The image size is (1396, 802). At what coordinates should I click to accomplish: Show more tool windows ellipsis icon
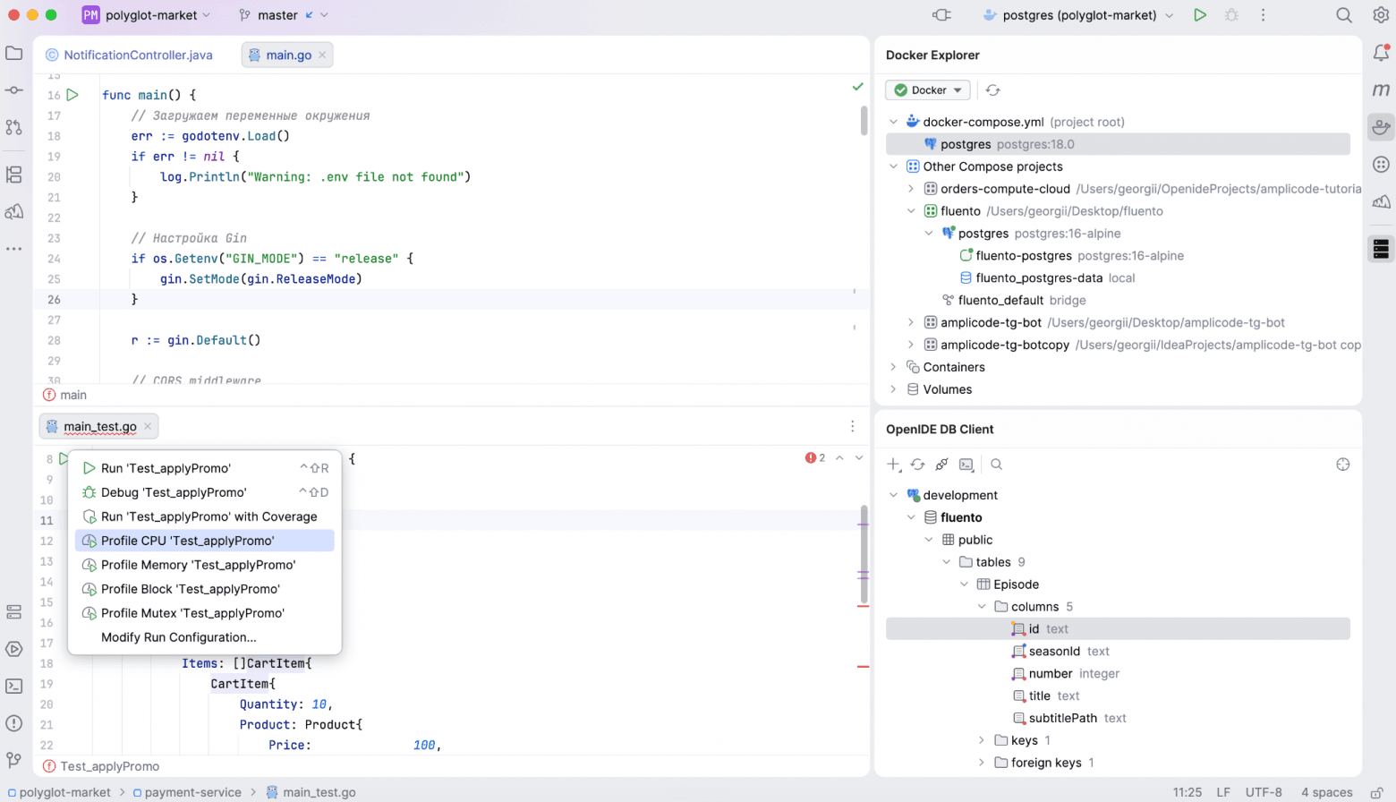tap(14, 248)
